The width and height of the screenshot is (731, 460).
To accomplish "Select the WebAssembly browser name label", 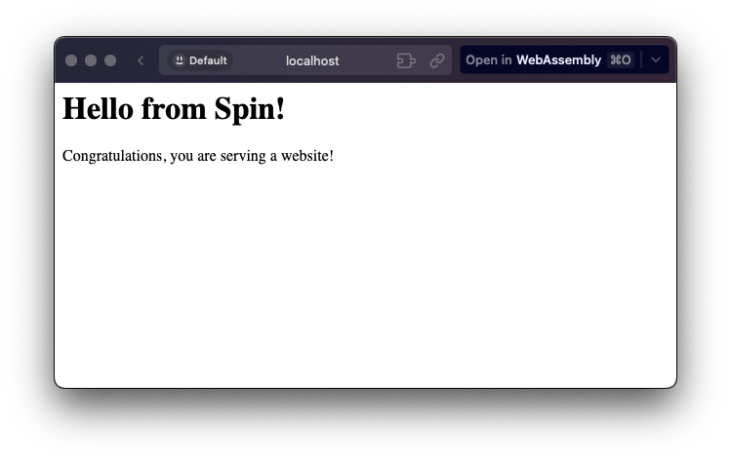I will coord(558,60).
